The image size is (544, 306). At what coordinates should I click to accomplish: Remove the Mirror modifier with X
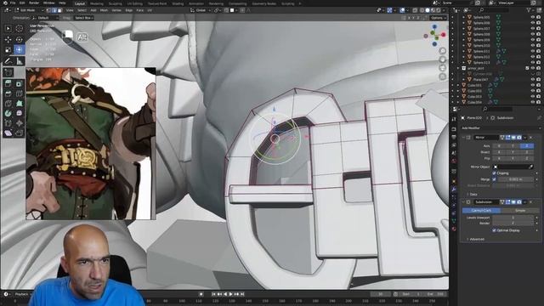530,138
